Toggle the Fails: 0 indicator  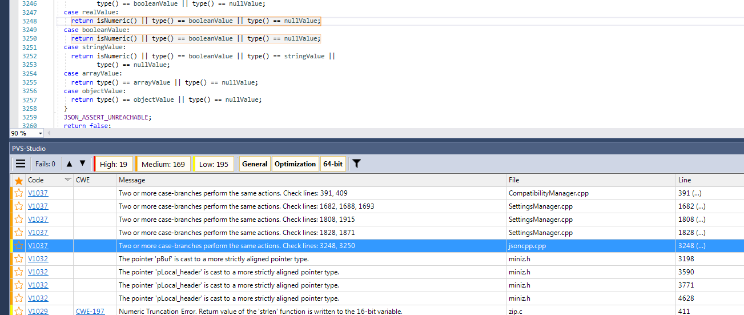click(45, 164)
